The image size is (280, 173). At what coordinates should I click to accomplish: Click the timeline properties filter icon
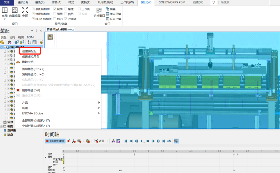pyautogui.click(x=118, y=141)
